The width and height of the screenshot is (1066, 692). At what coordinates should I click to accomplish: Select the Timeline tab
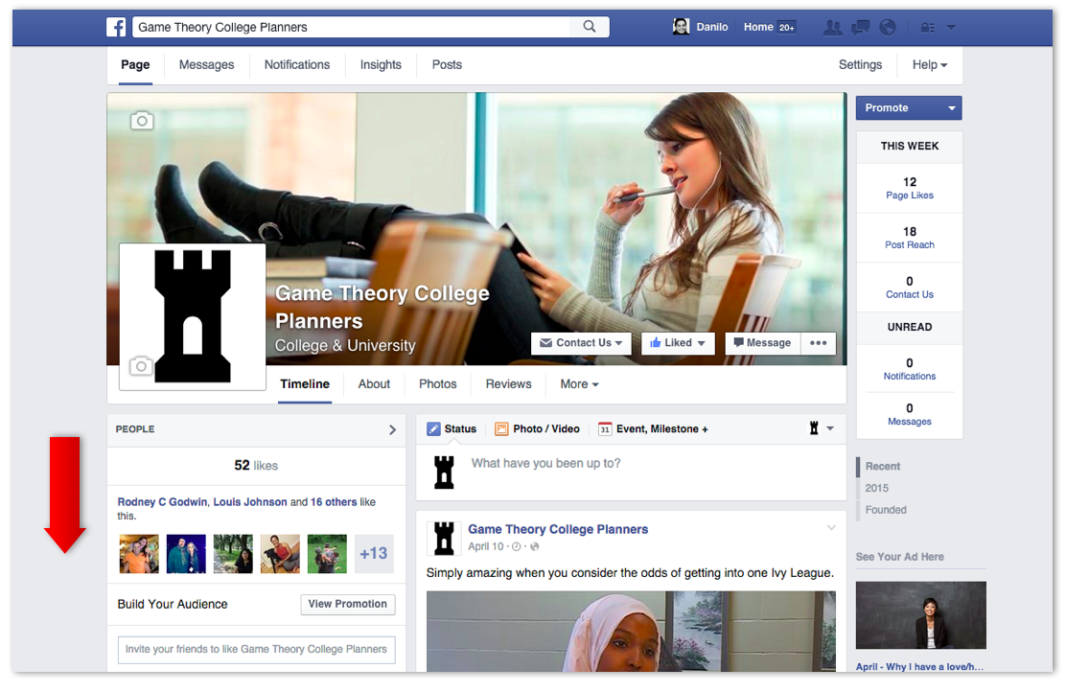[305, 384]
